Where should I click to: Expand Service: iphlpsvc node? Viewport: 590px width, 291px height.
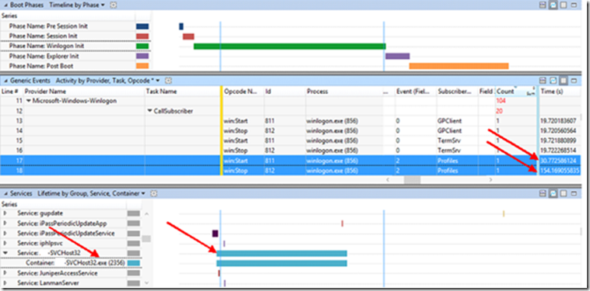5,244
